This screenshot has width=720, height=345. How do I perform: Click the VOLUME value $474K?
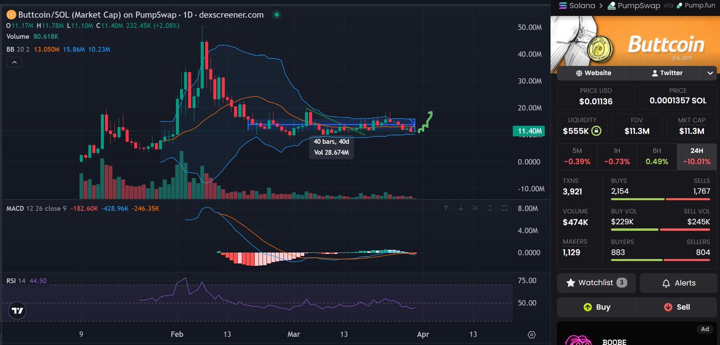pos(575,222)
